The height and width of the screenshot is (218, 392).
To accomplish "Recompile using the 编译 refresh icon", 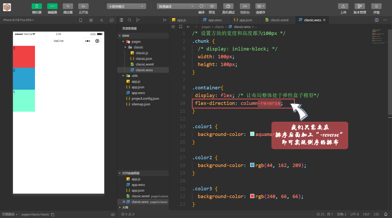I will point(201,6).
